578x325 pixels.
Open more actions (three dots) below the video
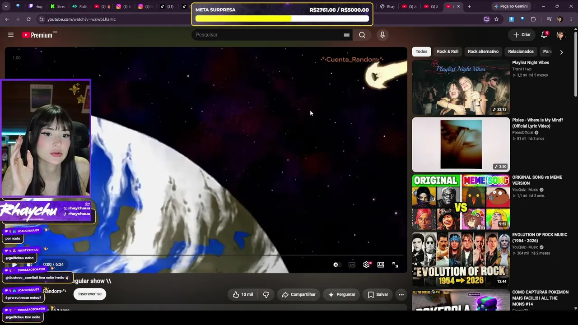click(x=401, y=294)
